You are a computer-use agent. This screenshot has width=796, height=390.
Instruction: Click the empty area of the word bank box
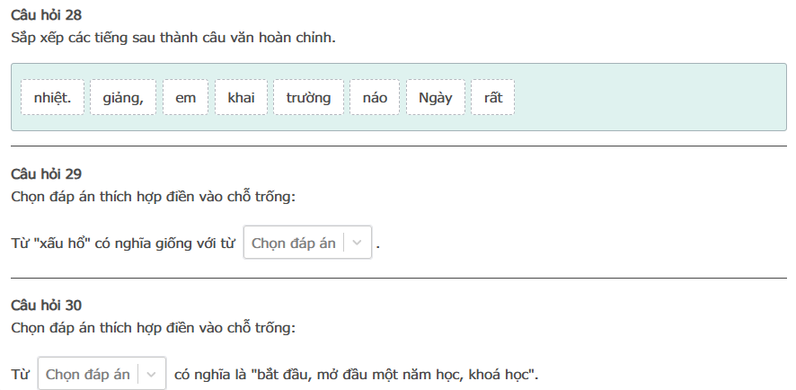tap(647, 97)
